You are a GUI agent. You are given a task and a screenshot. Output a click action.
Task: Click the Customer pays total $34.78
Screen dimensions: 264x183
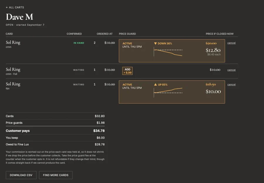(99, 131)
